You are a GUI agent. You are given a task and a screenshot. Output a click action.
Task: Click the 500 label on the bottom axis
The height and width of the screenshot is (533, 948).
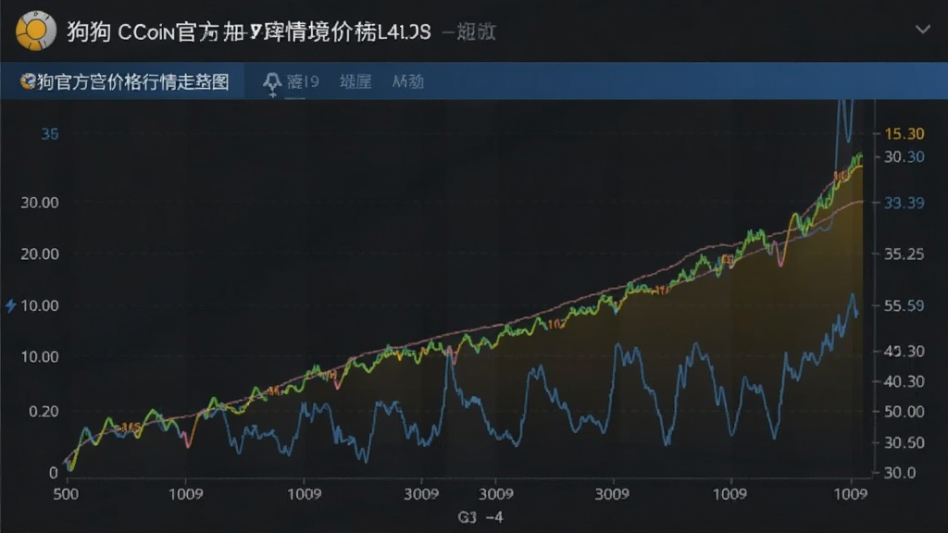coord(66,494)
